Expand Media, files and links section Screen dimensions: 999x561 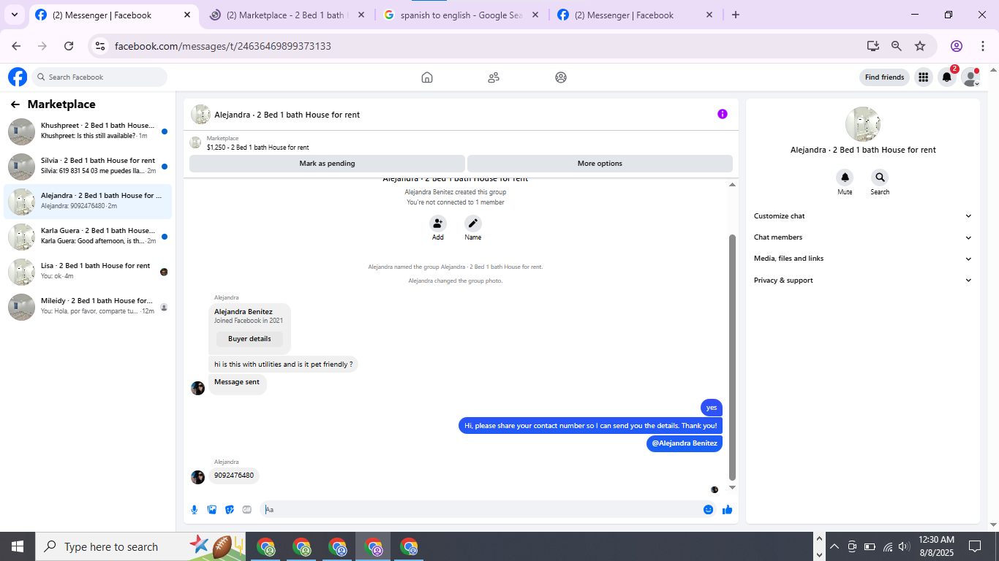coord(863,259)
